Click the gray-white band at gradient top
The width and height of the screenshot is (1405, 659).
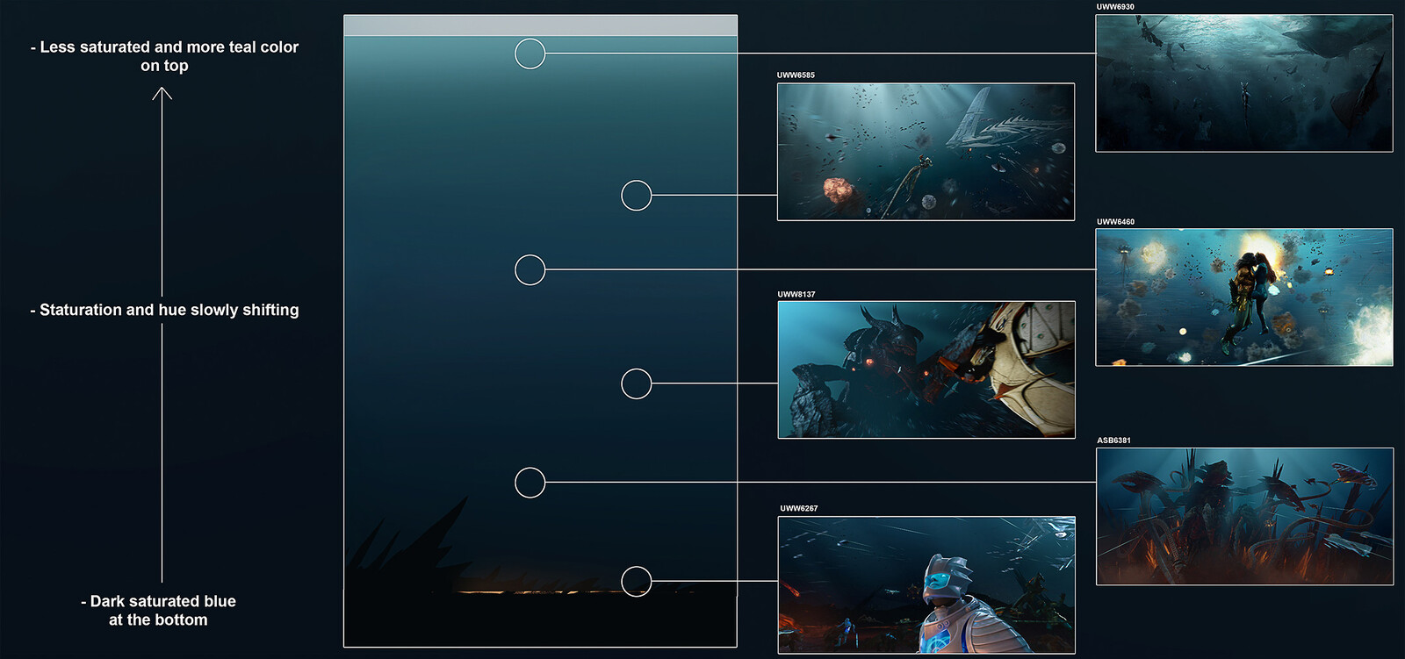[540, 25]
